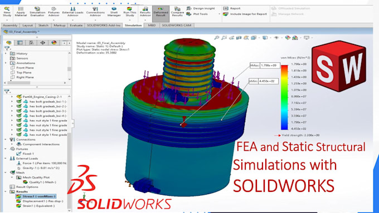
Task: Switch to FeatureManager design tree tab
Action: [9, 43]
